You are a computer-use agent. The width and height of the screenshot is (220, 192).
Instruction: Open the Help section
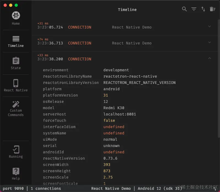tap(16, 174)
